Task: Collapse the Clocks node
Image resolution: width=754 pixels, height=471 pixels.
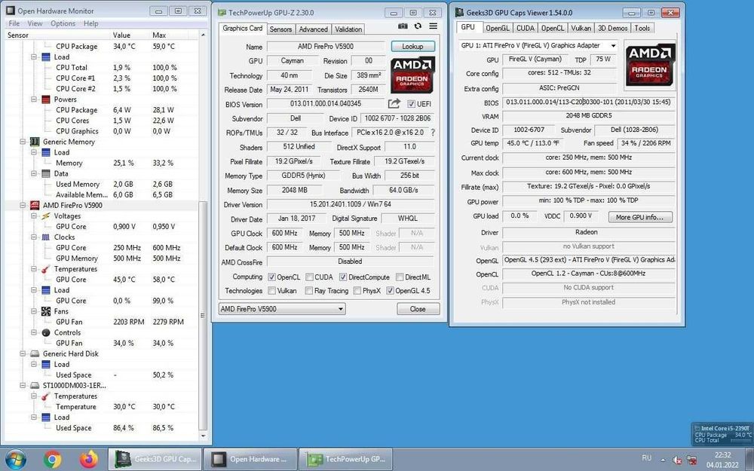Action: coord(34,237)
